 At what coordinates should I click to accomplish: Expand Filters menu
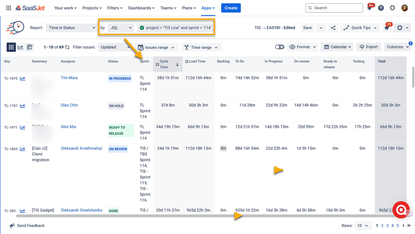click(115, 8)
